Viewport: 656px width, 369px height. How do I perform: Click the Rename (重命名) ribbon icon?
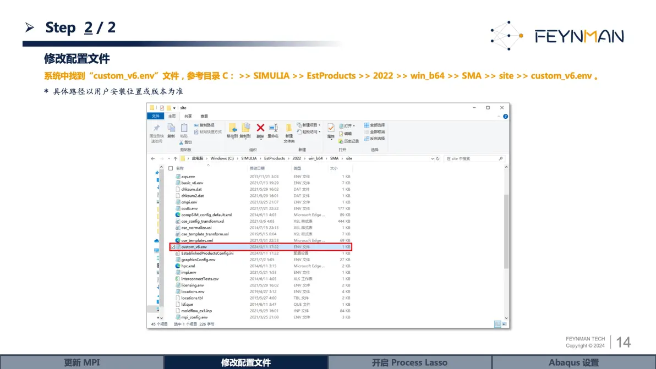coord(273,128)
